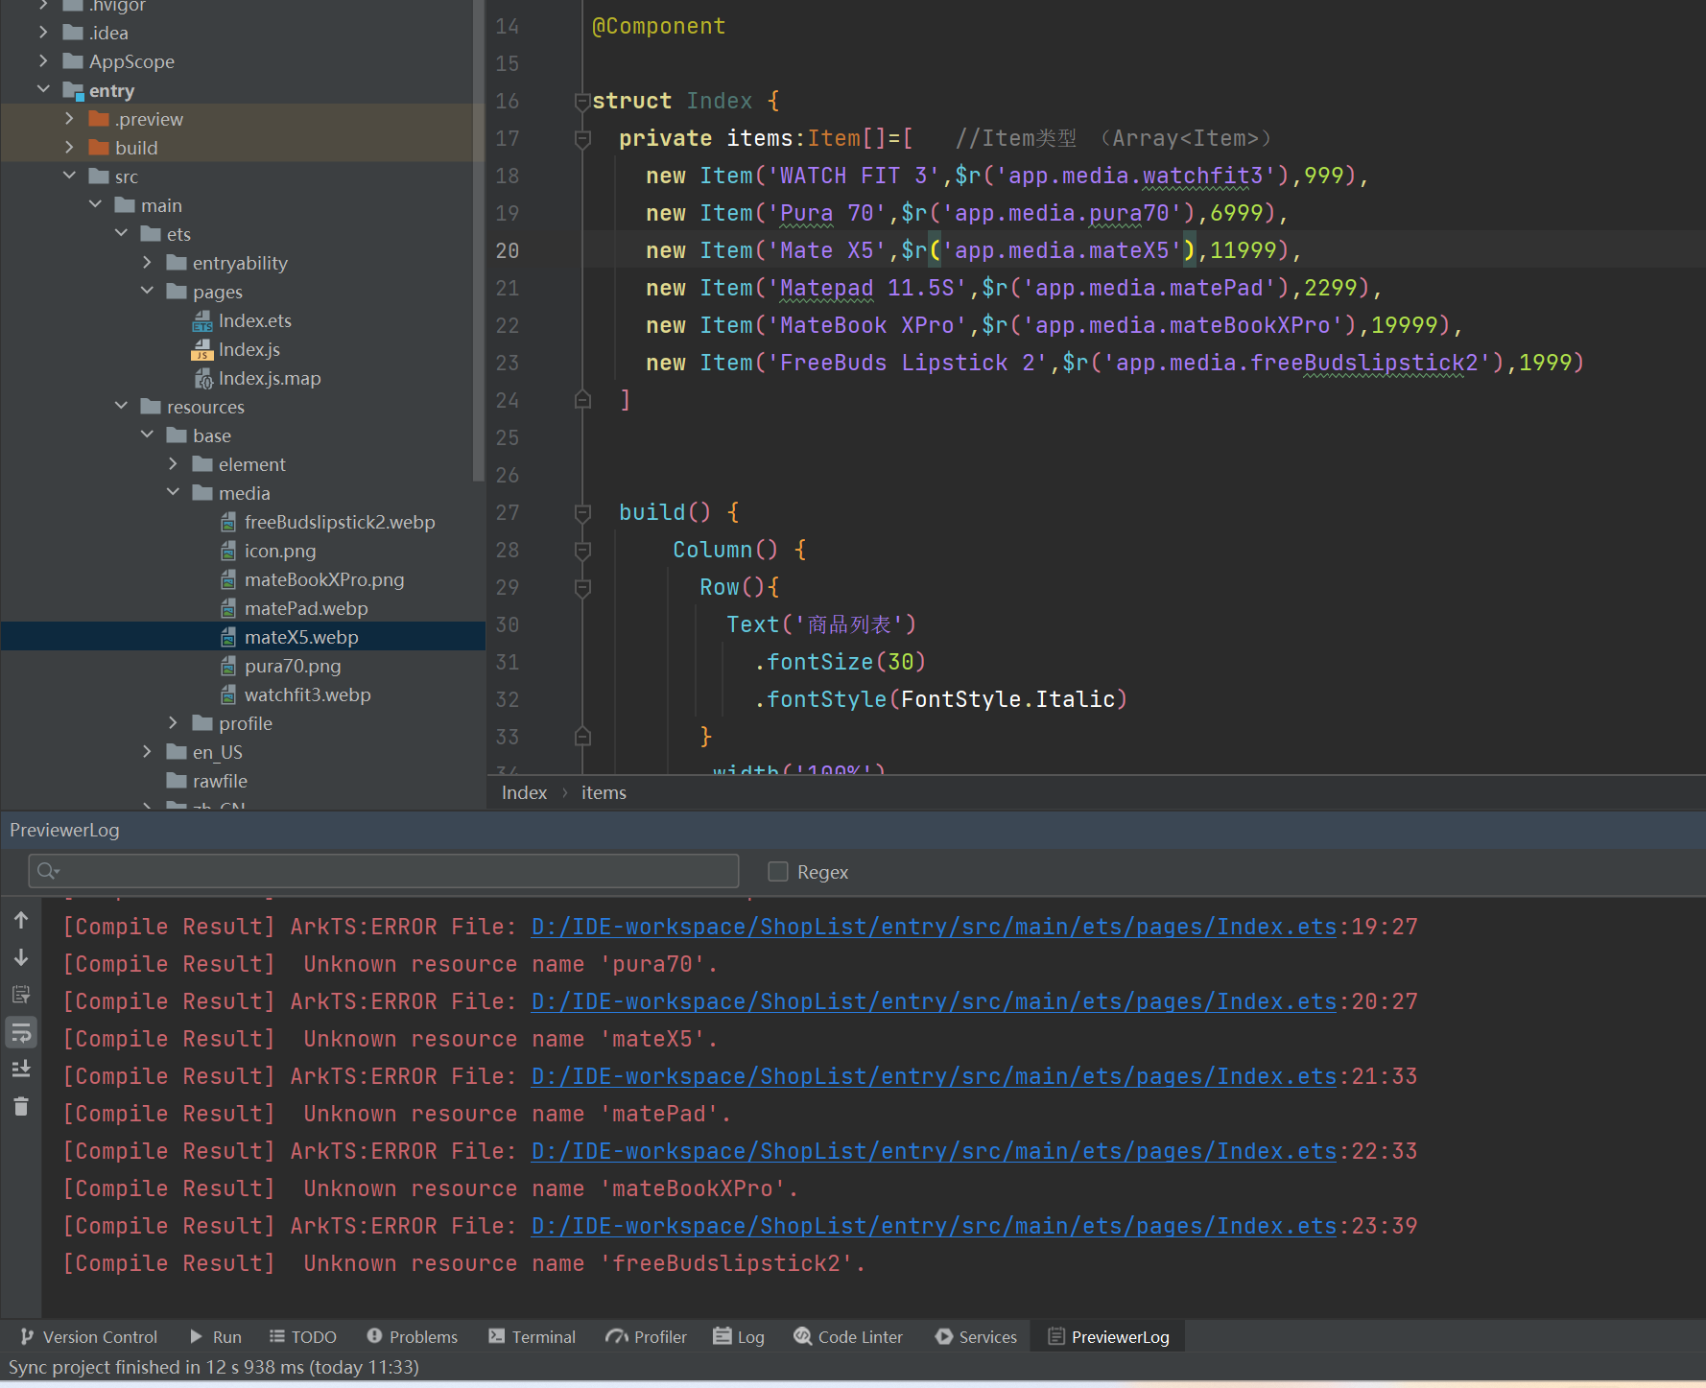Screen dimensions: 1706x1388
Task: Expand the .preview folder
Action: pos(69,118)
